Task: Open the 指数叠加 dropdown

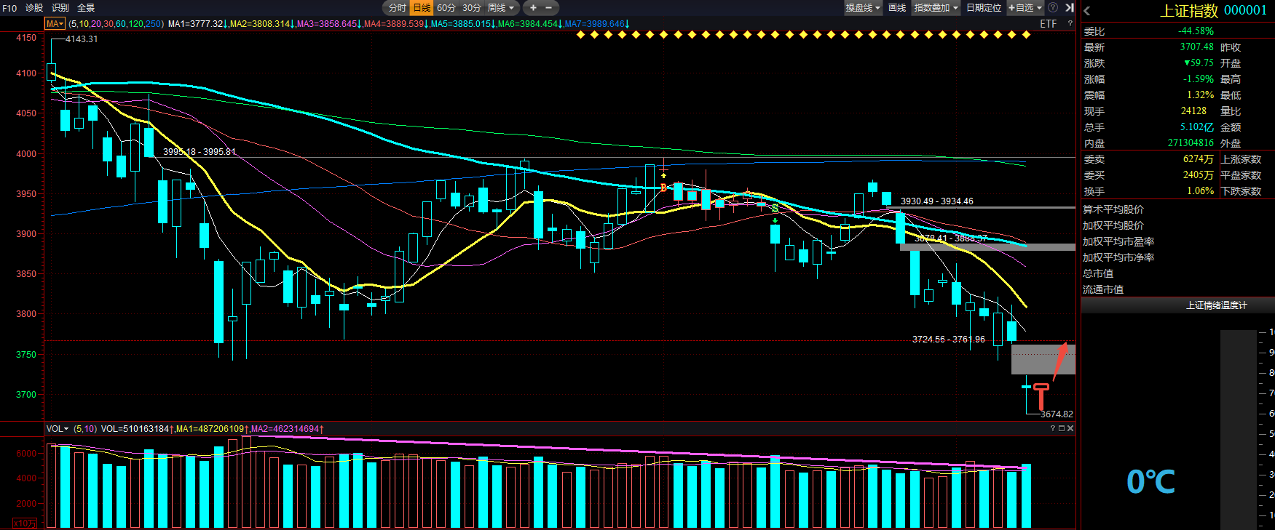Action: [x=936, y=7]
